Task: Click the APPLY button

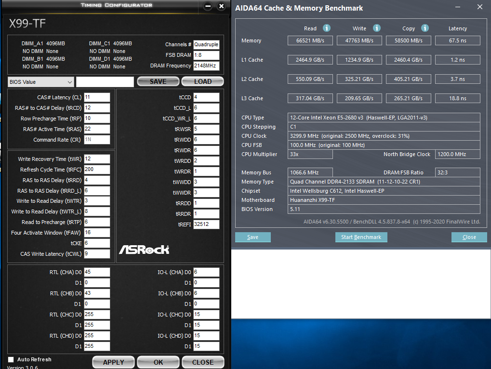Action: (113, 362)
